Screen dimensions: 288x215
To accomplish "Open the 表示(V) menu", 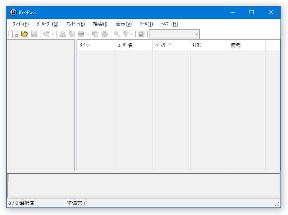I will [x=123, y=24].
